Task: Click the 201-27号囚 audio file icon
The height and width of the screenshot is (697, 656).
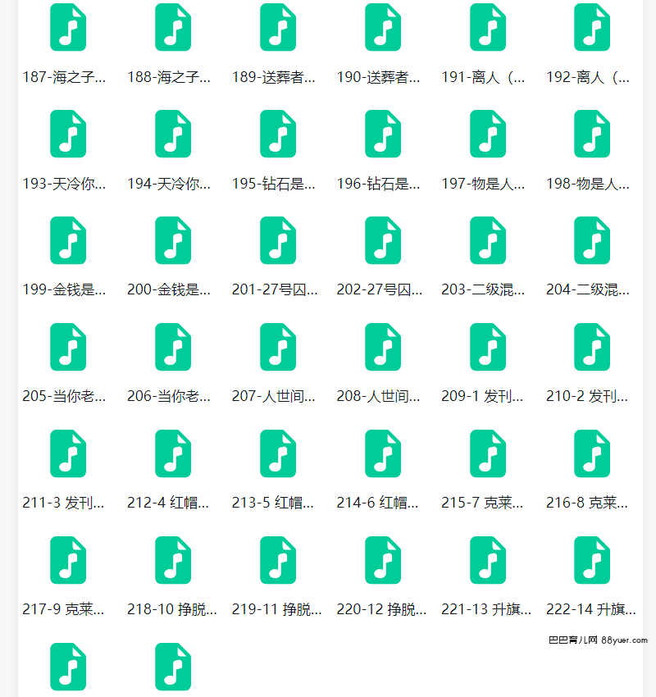Action: [278, 240]
